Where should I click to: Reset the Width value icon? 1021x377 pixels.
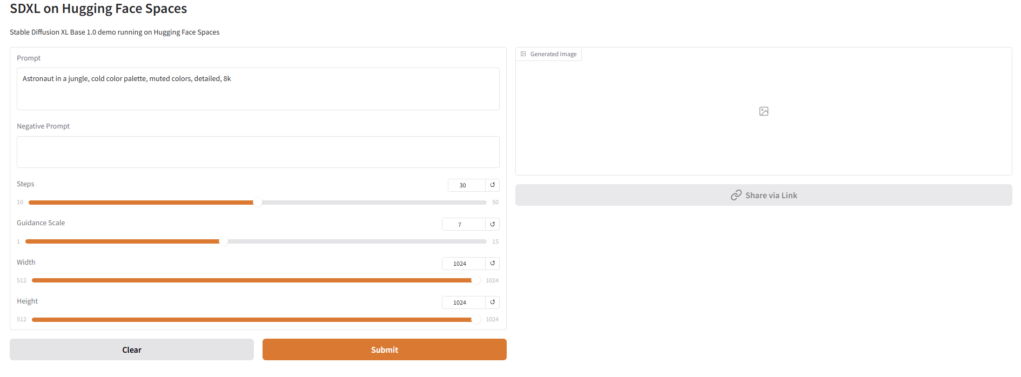pyautogui.click(x=492, y=264)
